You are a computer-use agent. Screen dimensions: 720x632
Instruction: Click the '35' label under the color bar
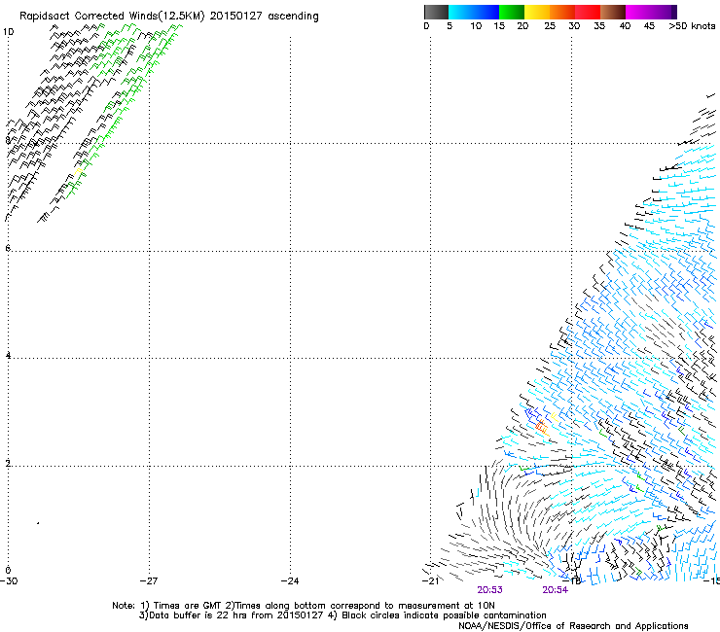click(599, 26)
